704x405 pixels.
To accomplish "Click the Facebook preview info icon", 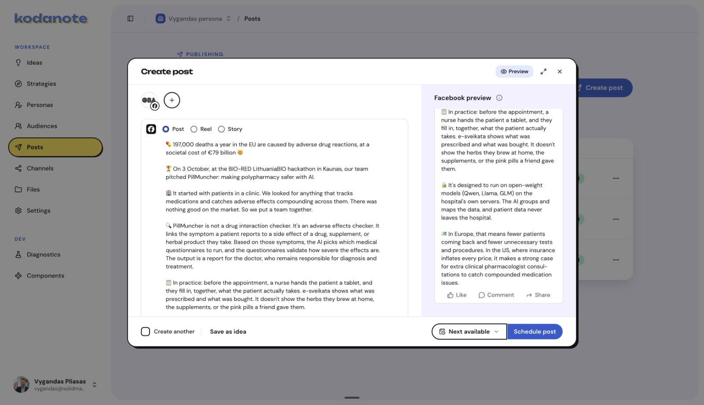I will pyautogui.click(x=499, y=98).
